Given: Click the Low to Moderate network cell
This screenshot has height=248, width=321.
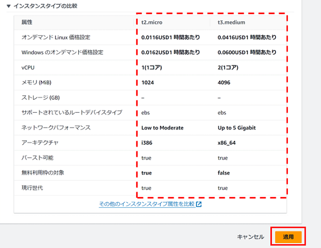Looking at the screenshot, I should point(162,128).
